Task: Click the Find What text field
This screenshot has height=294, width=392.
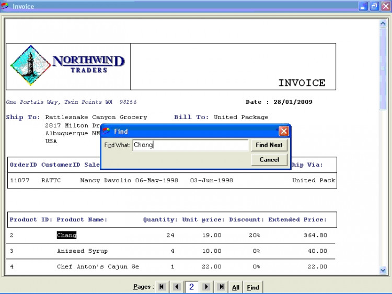Action: pos(190,145)
